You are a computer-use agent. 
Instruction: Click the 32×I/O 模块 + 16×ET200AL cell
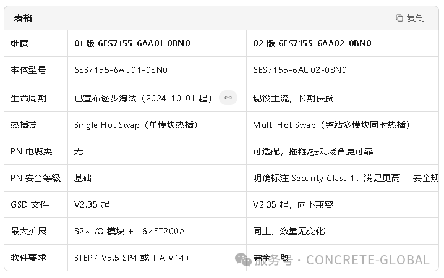(132, 231)
